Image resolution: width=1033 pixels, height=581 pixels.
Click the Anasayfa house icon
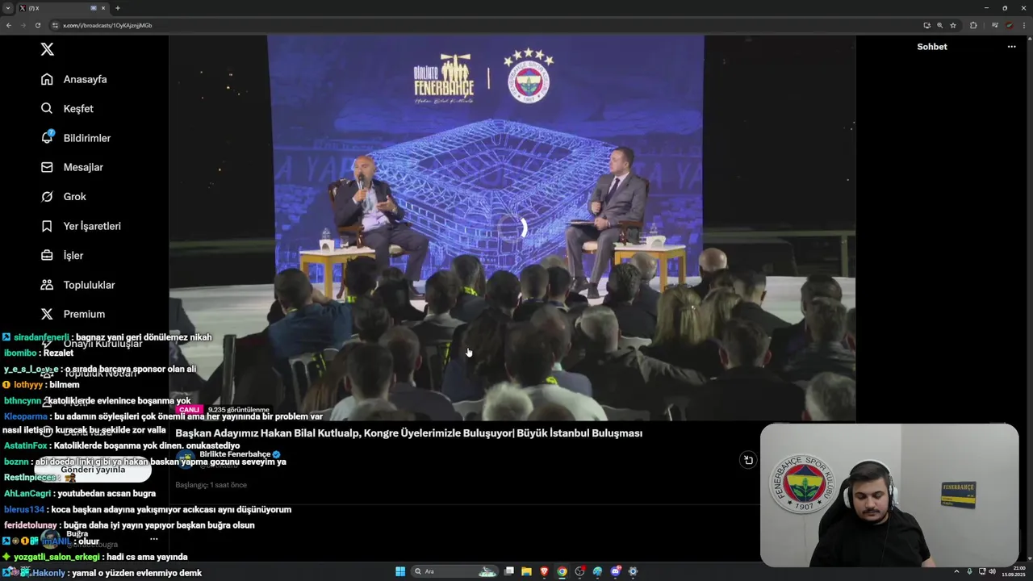(x=47, y=79)
